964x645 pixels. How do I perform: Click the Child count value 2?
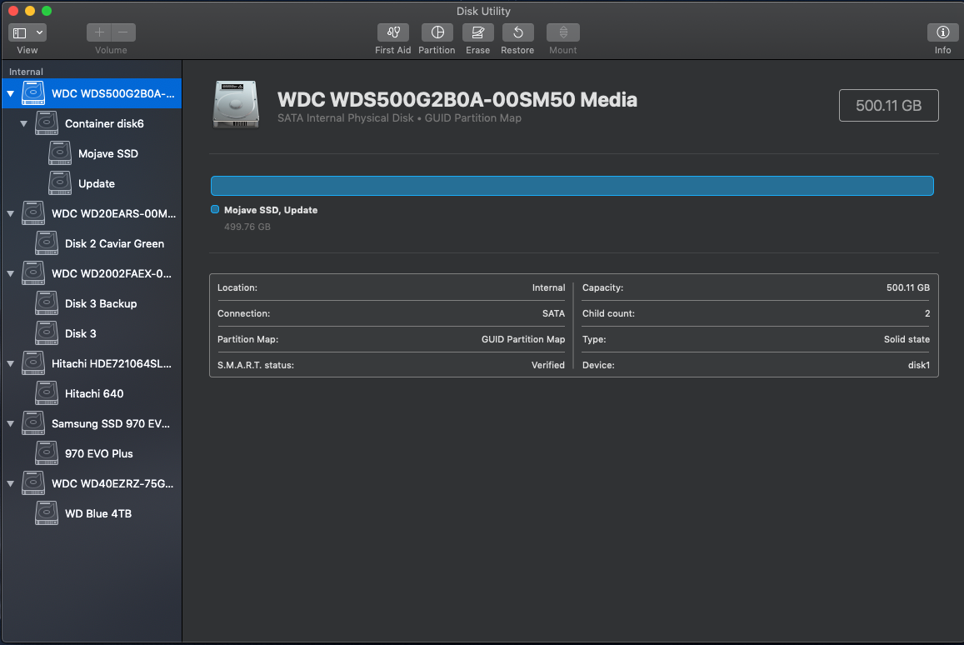pyautogui.click(x=927, y=313)
